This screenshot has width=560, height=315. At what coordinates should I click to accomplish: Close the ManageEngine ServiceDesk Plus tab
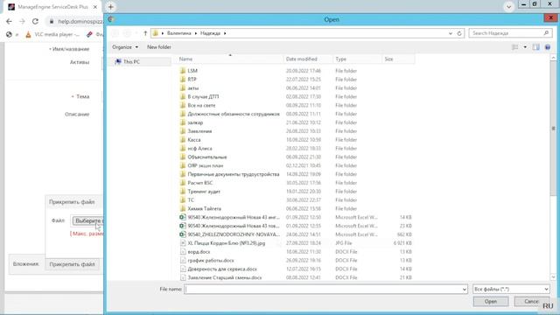coord(95,7)
